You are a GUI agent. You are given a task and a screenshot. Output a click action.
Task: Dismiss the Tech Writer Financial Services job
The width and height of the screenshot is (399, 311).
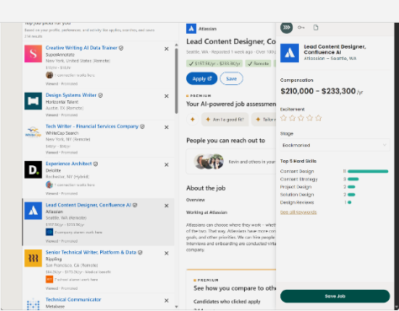click(167, 127)
